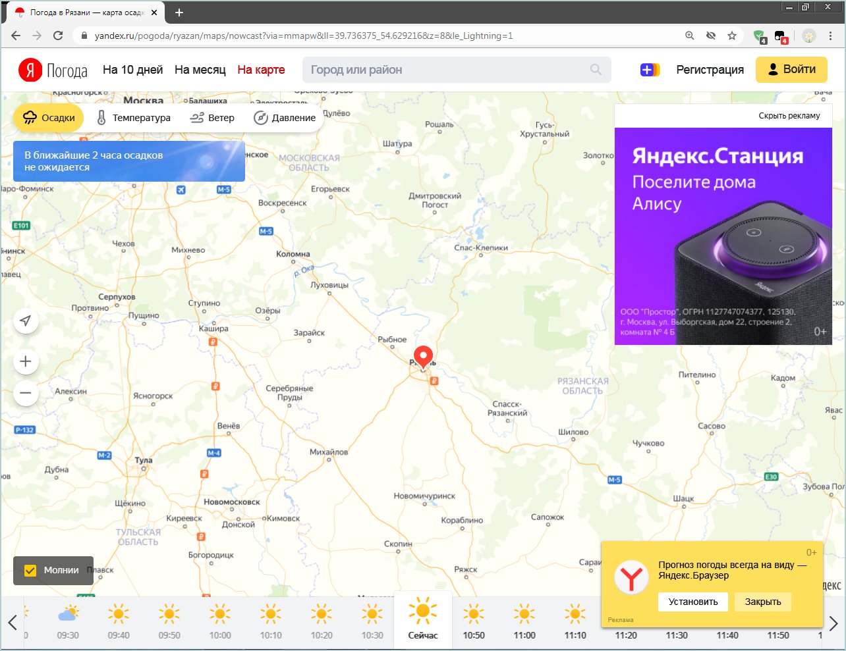
Task: Disable content blocking eye icon in address bar
Action: [x=711, y=37]
